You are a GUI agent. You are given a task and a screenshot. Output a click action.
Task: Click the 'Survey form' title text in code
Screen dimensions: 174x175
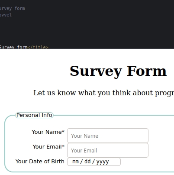(14, 47)
